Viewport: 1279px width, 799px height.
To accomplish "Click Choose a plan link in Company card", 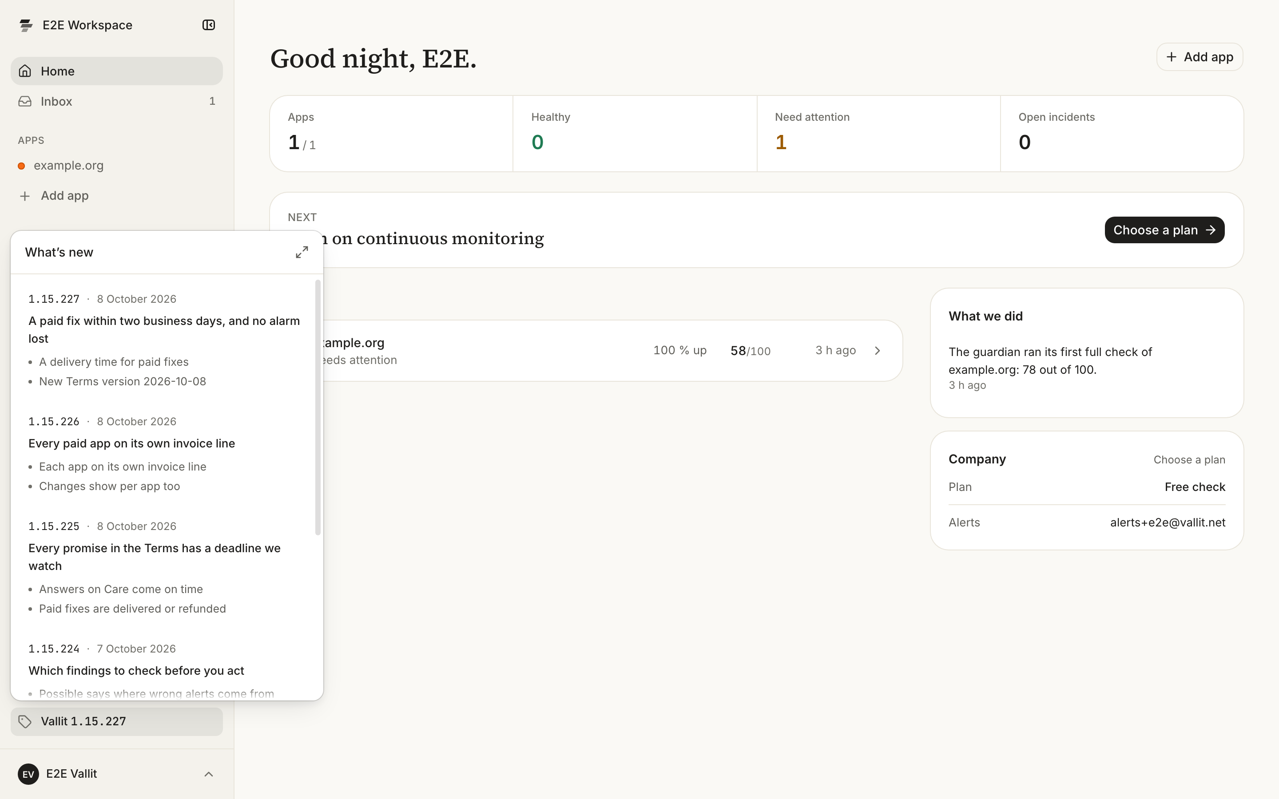I will (1189, 460).
